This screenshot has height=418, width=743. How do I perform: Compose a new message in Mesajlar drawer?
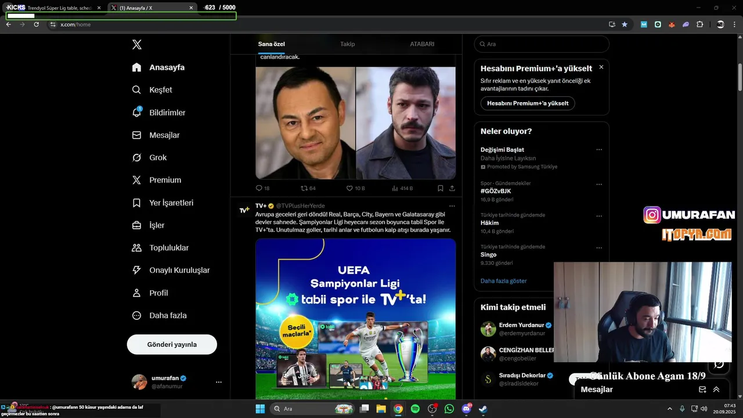[702, 390]
